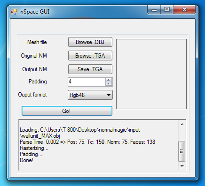The image size is (205, 186).
Task: Click the 'Done!' log line
Action: (26, 160)
